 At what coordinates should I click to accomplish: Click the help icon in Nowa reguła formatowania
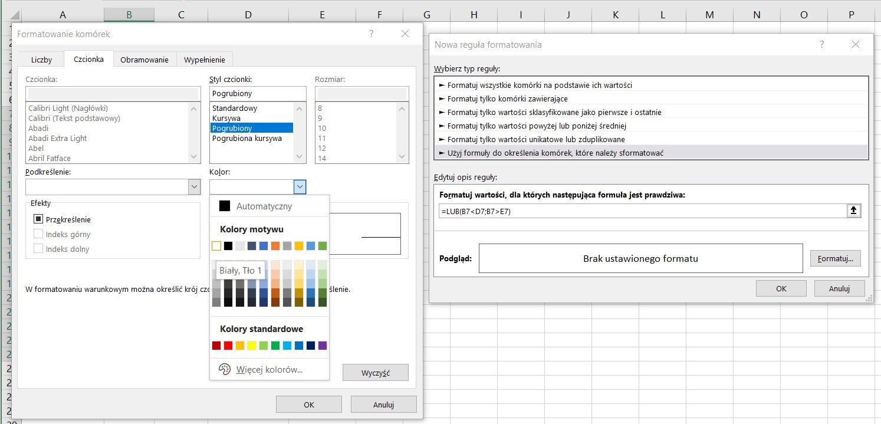[821, 44]
